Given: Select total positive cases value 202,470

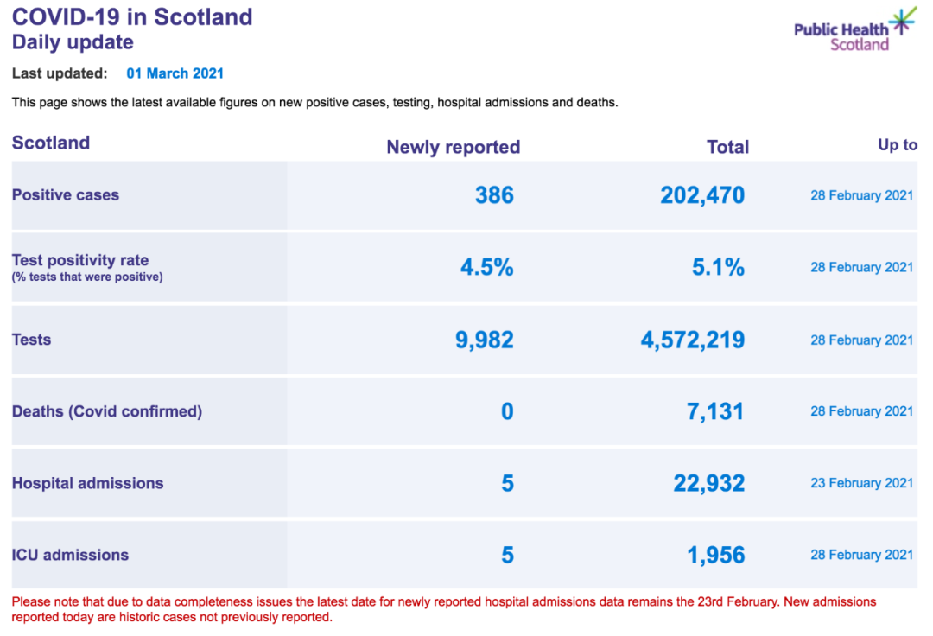Looking at the screenshot, I should click(702, 195).
